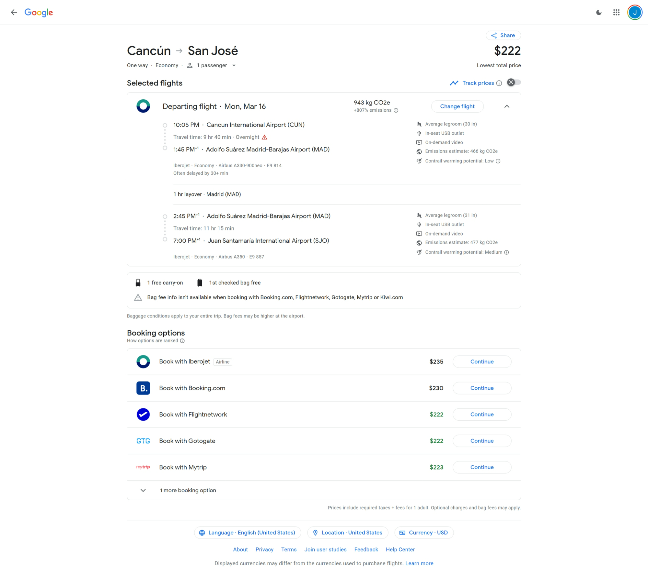
Task: Collapse the departing flight details
Action: [x=507, y=106]
